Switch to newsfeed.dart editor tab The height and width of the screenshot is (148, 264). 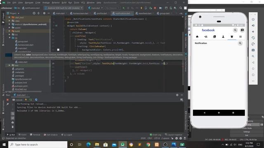(x=144, y=13)
